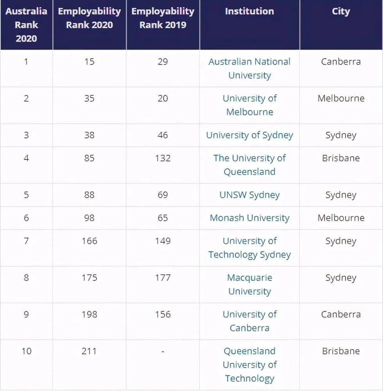383x391 pixels.
Task: Open University of Technology Sydney link
Action: [249, 248]
